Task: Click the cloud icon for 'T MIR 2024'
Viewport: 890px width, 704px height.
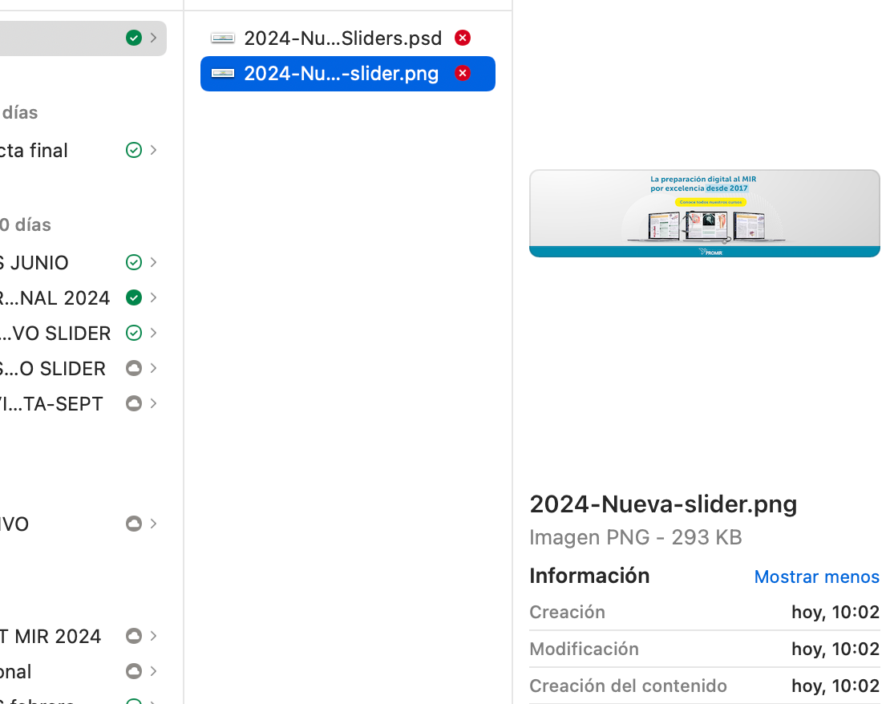Action: point(133,636)
